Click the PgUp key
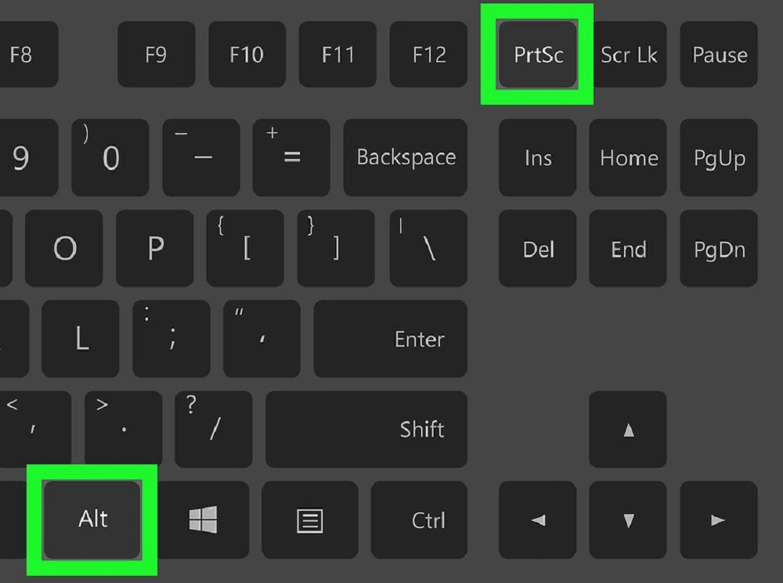The height and width of the screenshot is (583, 783). (719, 157)
